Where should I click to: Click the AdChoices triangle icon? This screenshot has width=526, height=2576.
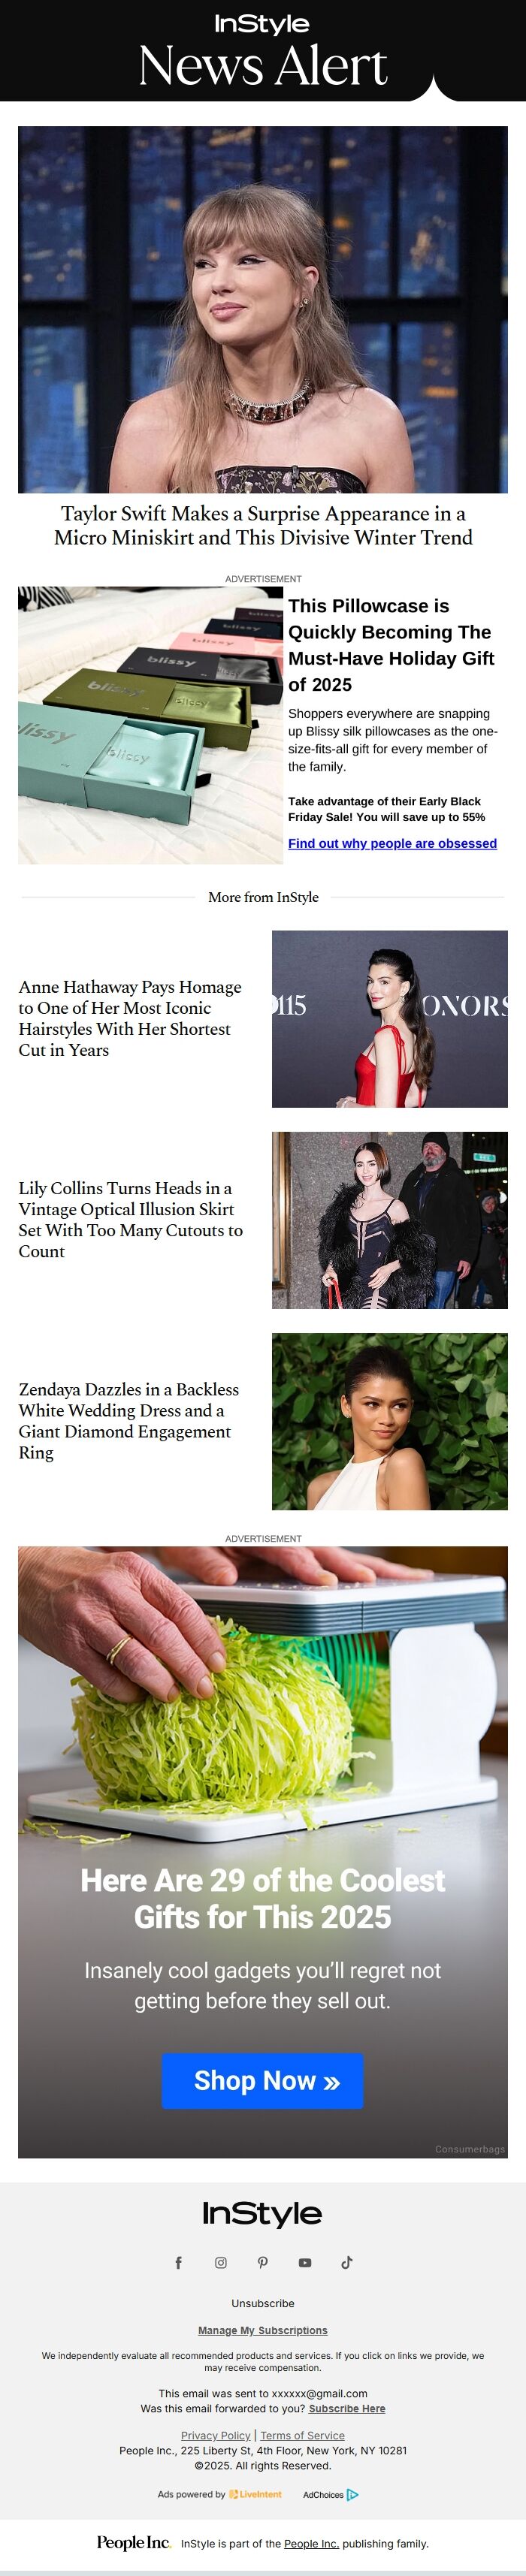click(352, 2495)
